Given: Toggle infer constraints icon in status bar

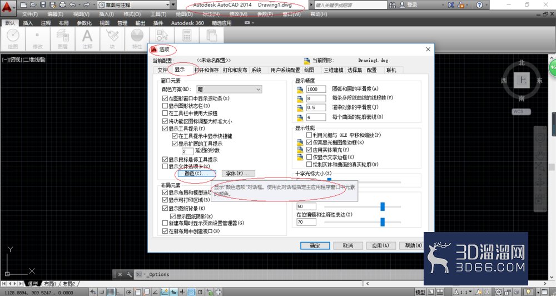Looking at the screenshot, I should click(93, 292).
